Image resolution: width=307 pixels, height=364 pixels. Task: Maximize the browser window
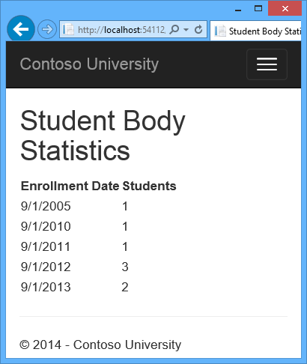pos(258,8)
